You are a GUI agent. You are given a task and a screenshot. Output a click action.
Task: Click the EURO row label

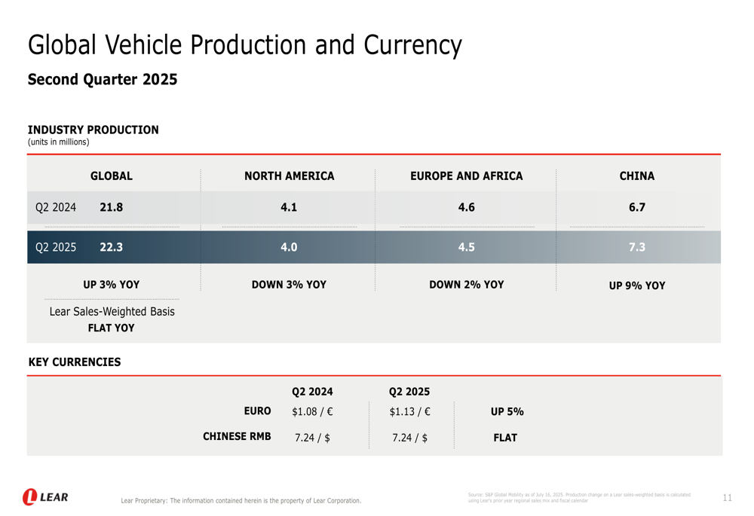tap(257, 411)
